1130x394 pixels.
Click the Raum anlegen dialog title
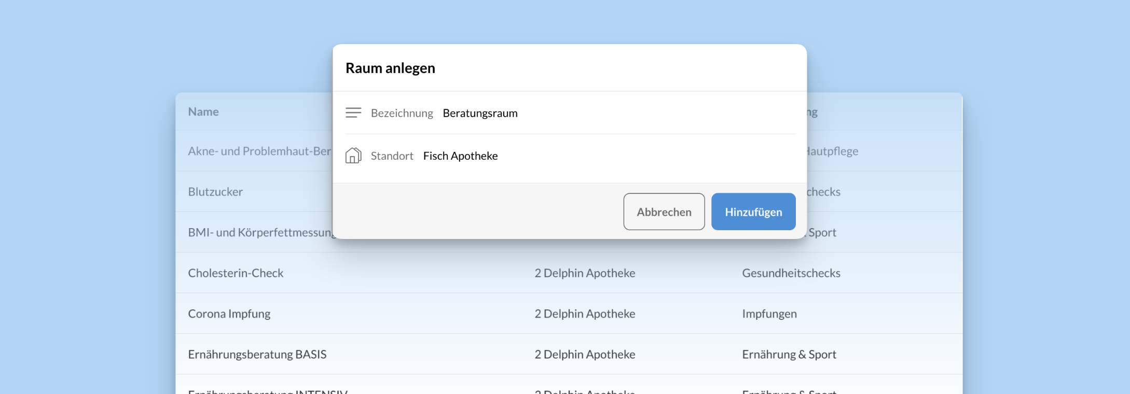[x=390, y=68]
